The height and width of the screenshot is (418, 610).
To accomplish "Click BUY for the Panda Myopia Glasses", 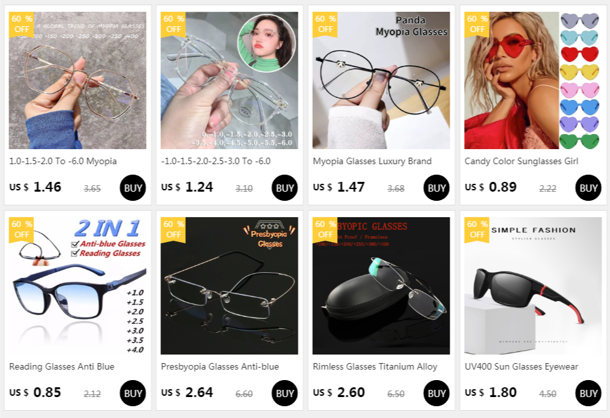I will pyautogui.click(x=436, y=188).
